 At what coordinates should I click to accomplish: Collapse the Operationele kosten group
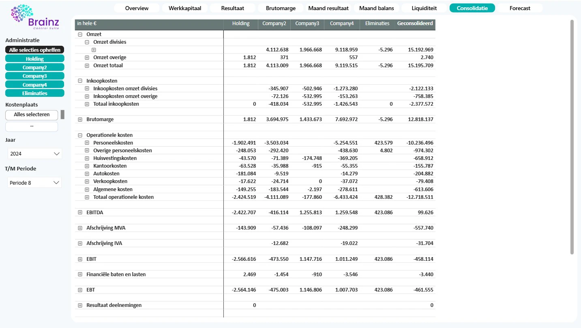[x=80, y=135]
